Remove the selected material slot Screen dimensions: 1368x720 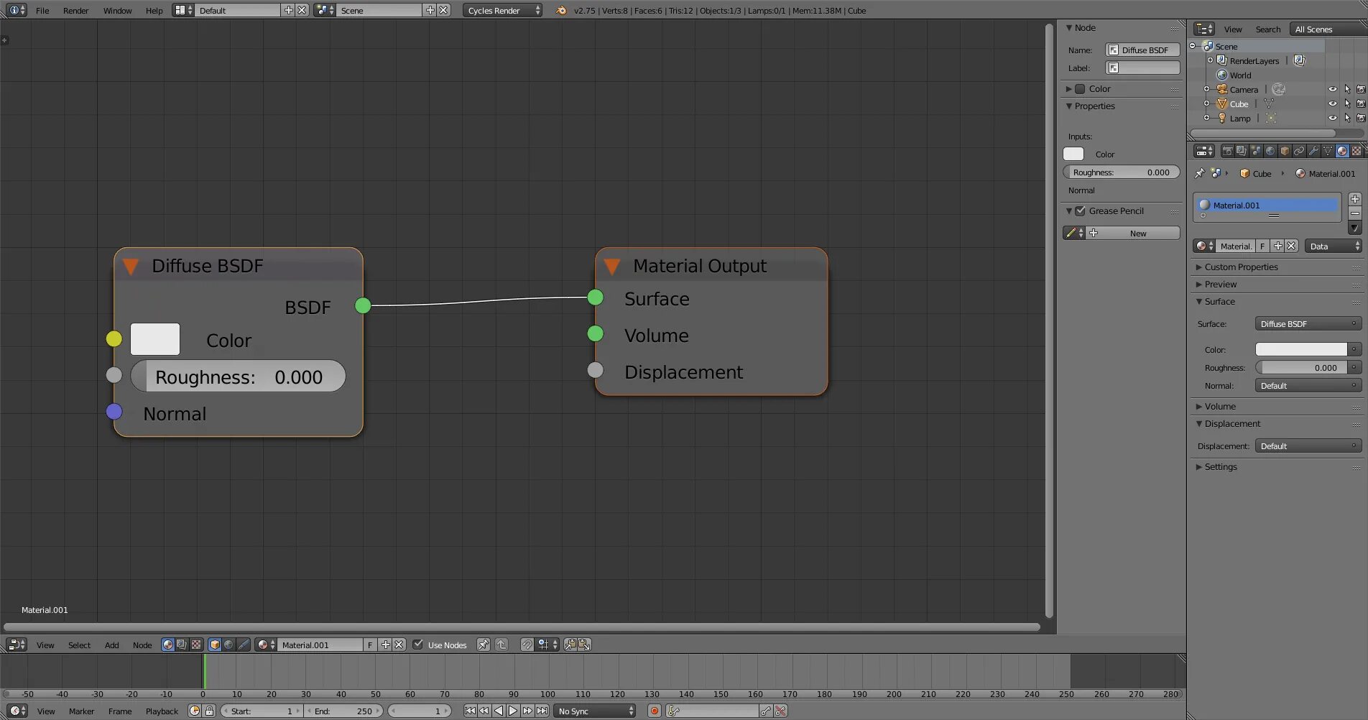(1354, 213)
